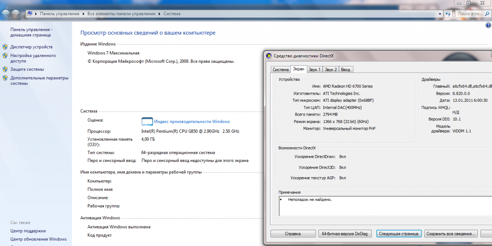The height and width of the screenshot is (246, 492).
Task: Select '64-разрядная операционная система' text
Action: click(178, 153)
